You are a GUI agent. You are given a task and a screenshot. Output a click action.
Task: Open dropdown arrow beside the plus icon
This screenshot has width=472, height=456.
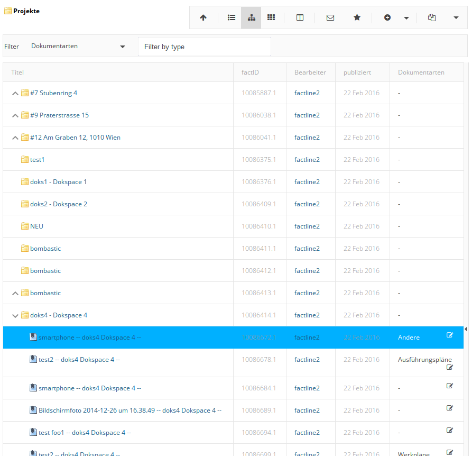[406, 18]
